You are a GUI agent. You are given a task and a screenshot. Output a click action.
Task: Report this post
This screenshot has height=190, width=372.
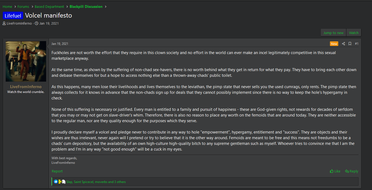click(57, 171)
